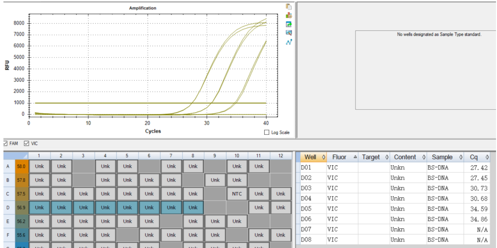Select the D06 row in results table
This screenshot has width=497, height=248.
pos(393,219)
